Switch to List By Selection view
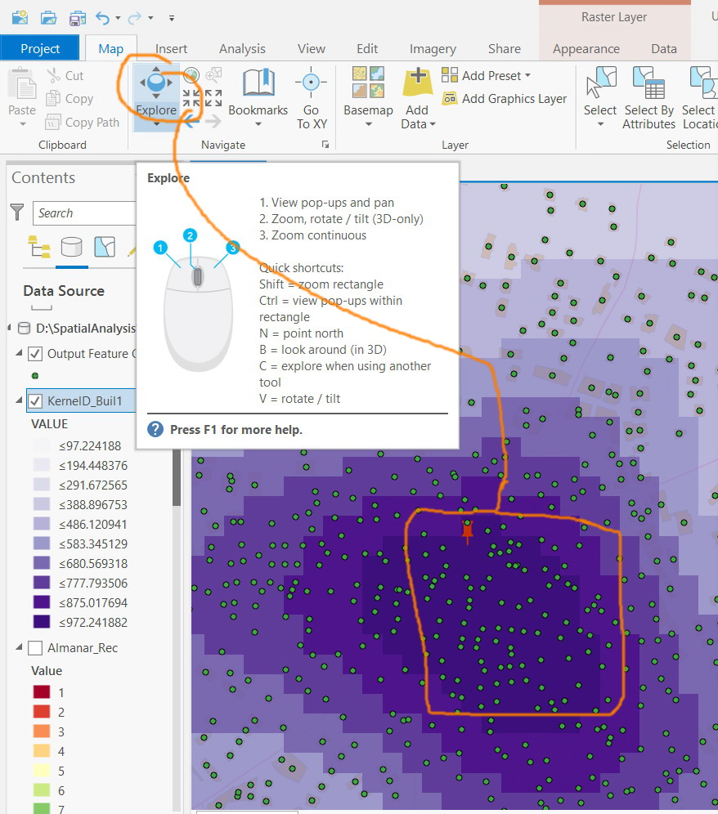 [x=104, y=245]
